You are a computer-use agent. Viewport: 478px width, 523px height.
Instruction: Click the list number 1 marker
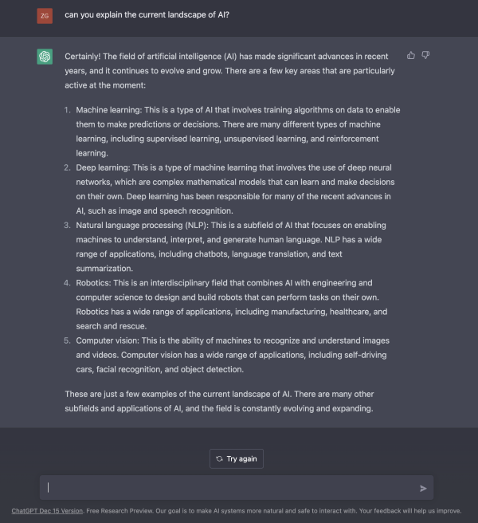tap(67, 108)
